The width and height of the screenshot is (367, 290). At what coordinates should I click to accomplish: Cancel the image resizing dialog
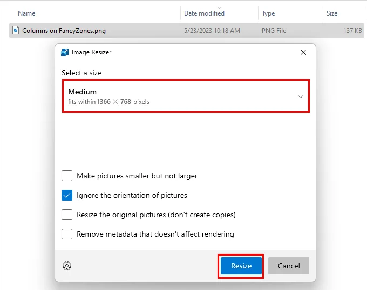coord(289,266)
